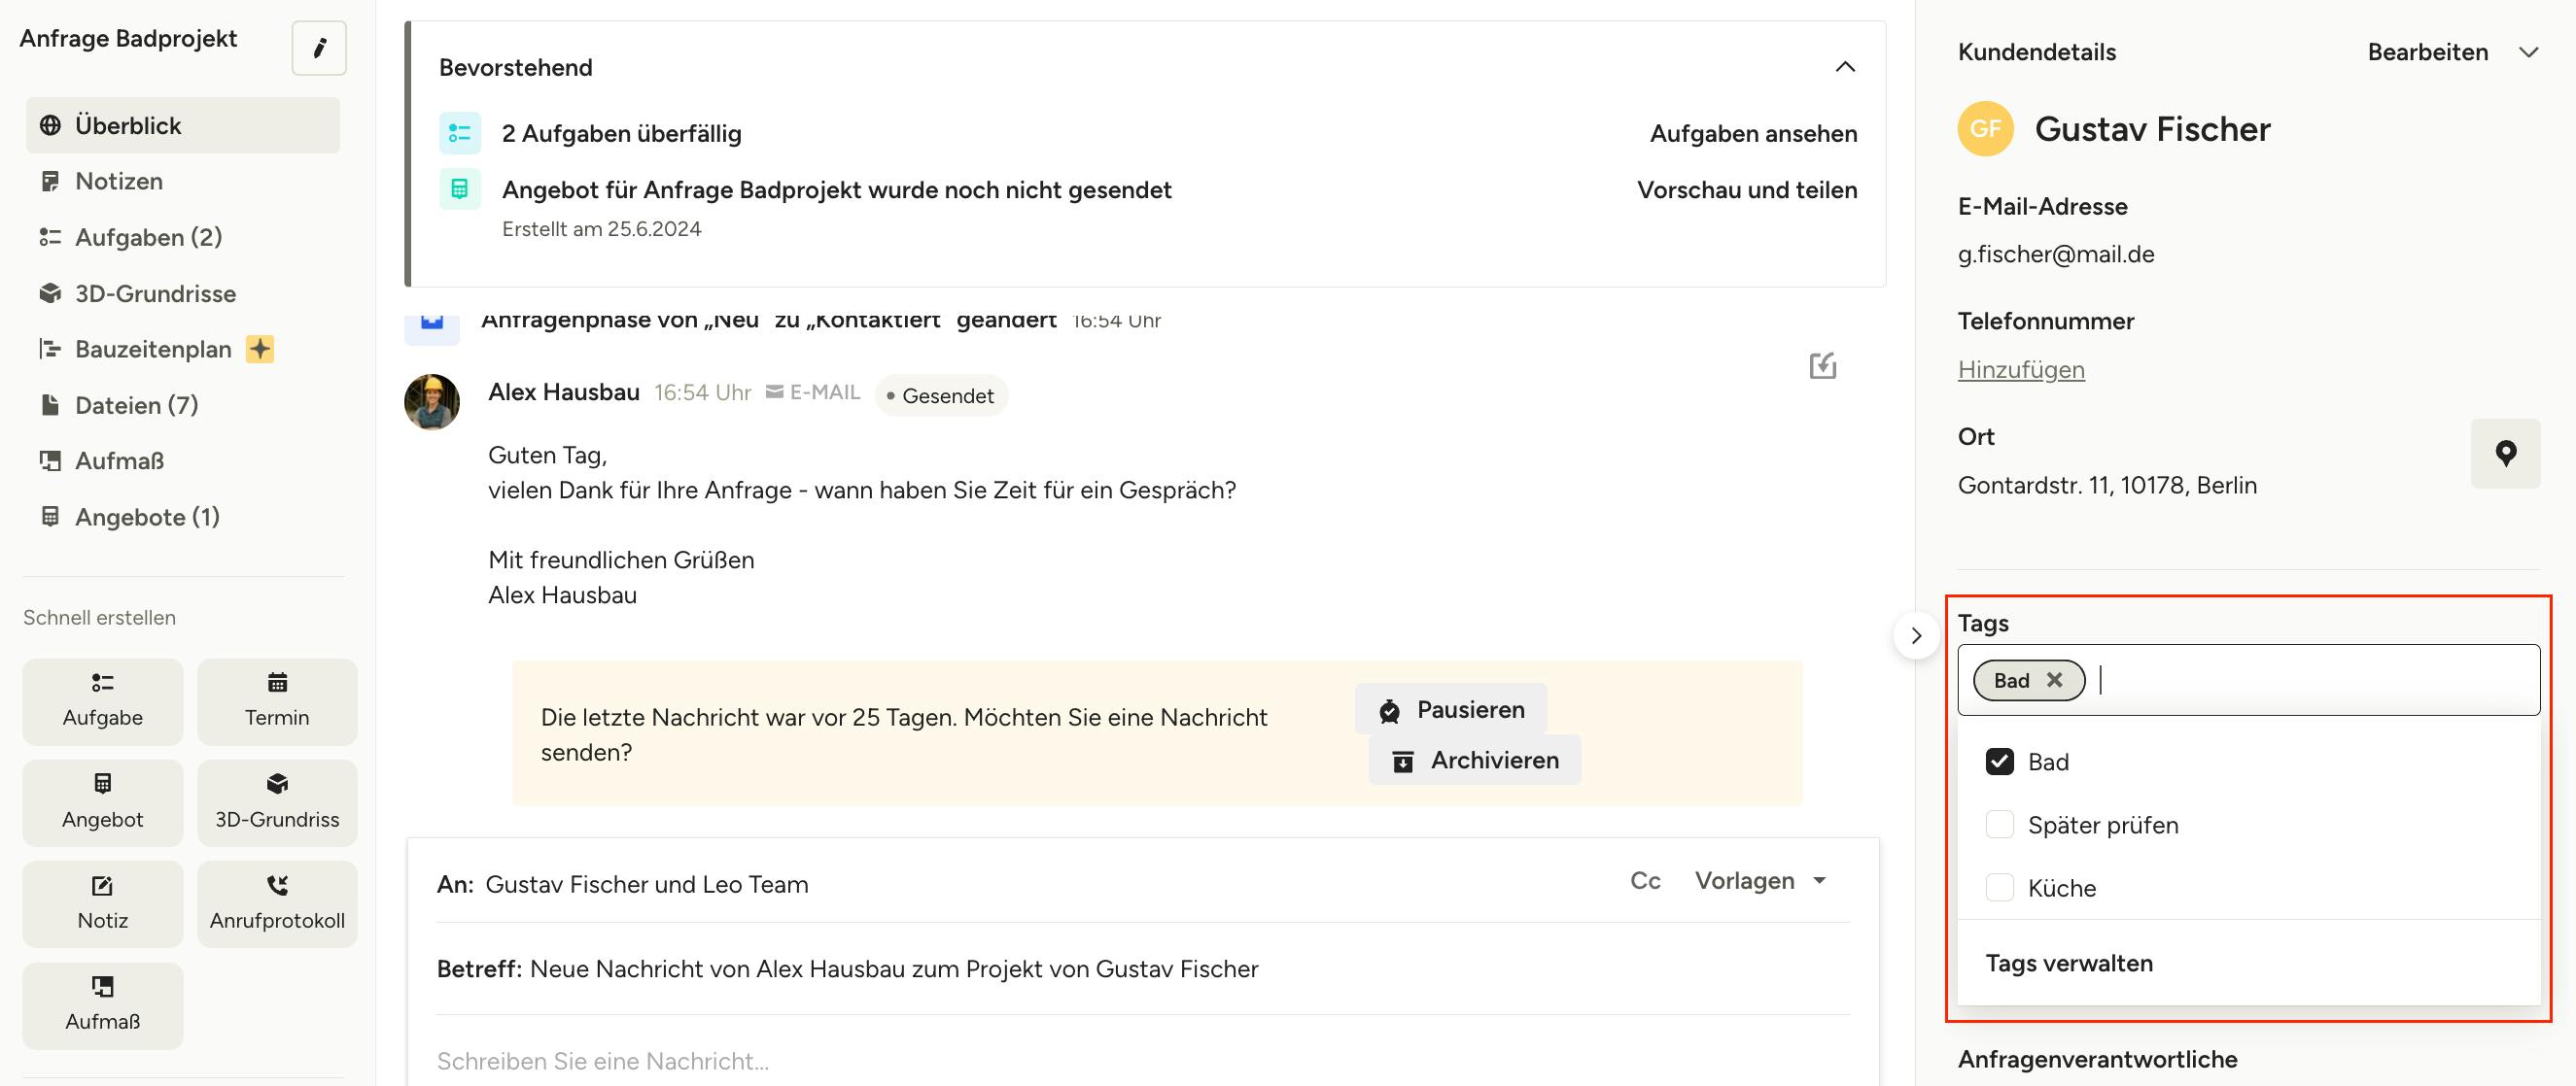Check the Später prüfen tag
2576x1086 pixels.
point(1999,825)
